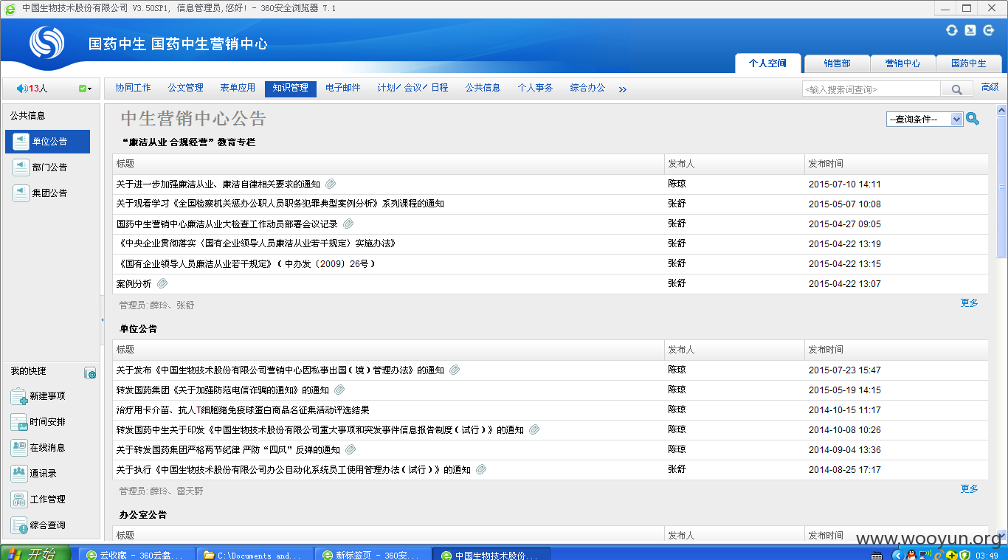Click the 高级 advanced search link
This screenshot has height=560, width=1008.
pos(990,87)
